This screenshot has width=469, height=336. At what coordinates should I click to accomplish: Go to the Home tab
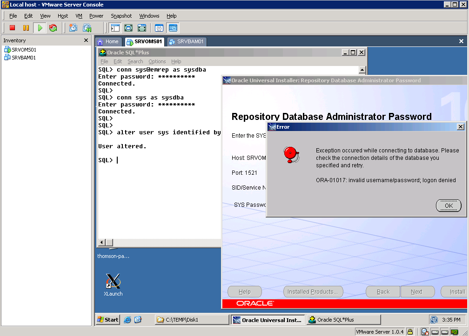click(108, 42)
